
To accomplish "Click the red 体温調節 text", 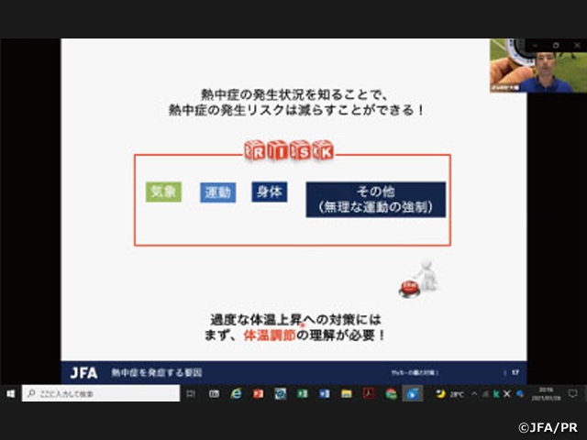I will tap(271, 335).
